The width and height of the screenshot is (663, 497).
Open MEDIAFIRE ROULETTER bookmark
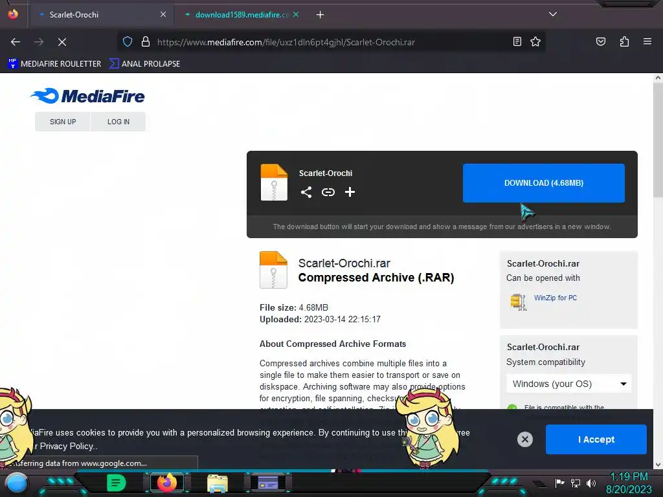(x=54, y=64)
